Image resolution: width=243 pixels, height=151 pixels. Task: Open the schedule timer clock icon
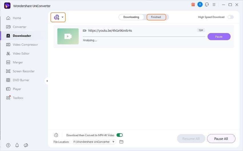click(x=56, y=135)
